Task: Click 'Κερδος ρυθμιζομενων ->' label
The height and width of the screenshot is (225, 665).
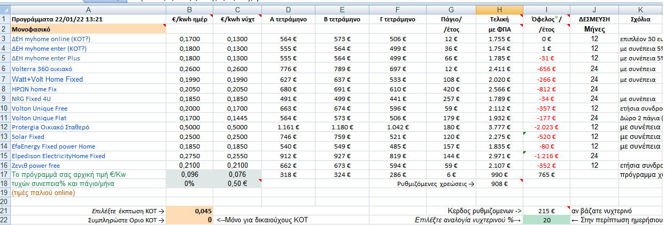Action: click(484, 211)
